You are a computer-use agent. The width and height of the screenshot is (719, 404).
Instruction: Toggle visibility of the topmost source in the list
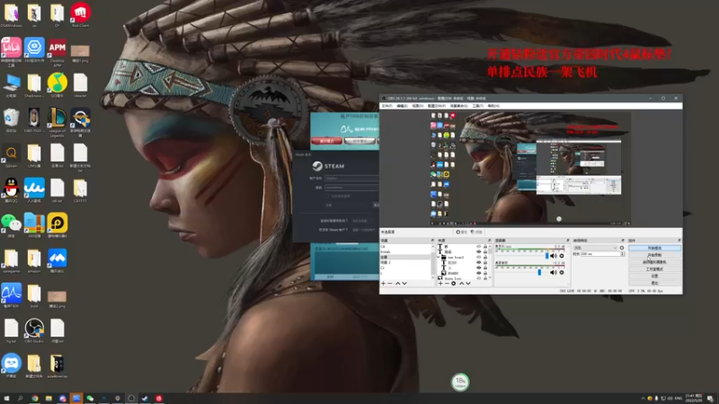tap(479, 246)
